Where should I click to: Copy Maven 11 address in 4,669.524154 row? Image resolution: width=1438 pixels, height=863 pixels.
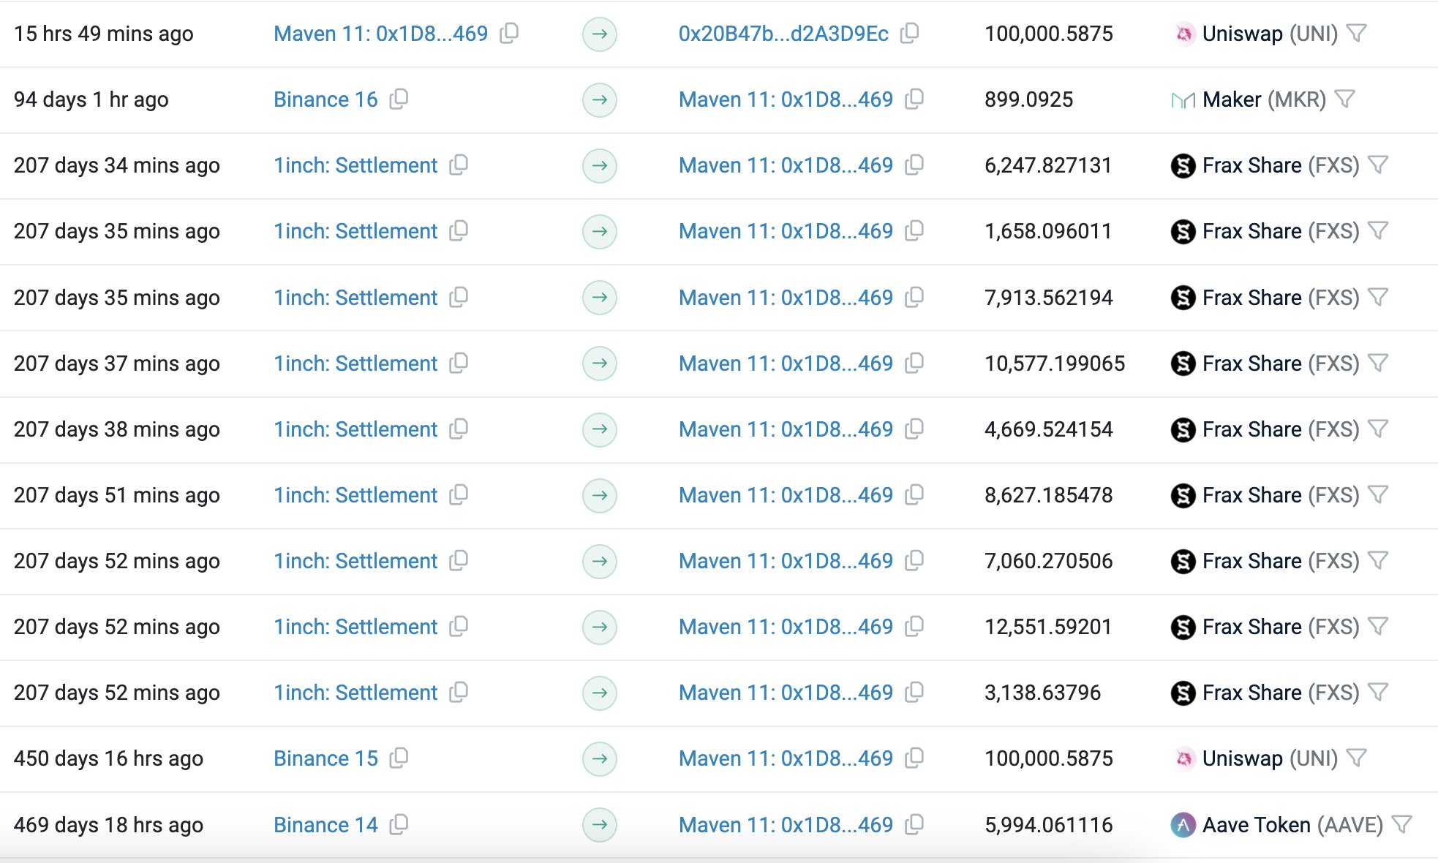pos(914,429)
